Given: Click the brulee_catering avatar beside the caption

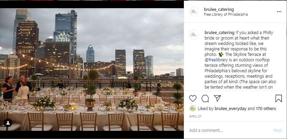Looking at the screenshot, I should 194,34.
